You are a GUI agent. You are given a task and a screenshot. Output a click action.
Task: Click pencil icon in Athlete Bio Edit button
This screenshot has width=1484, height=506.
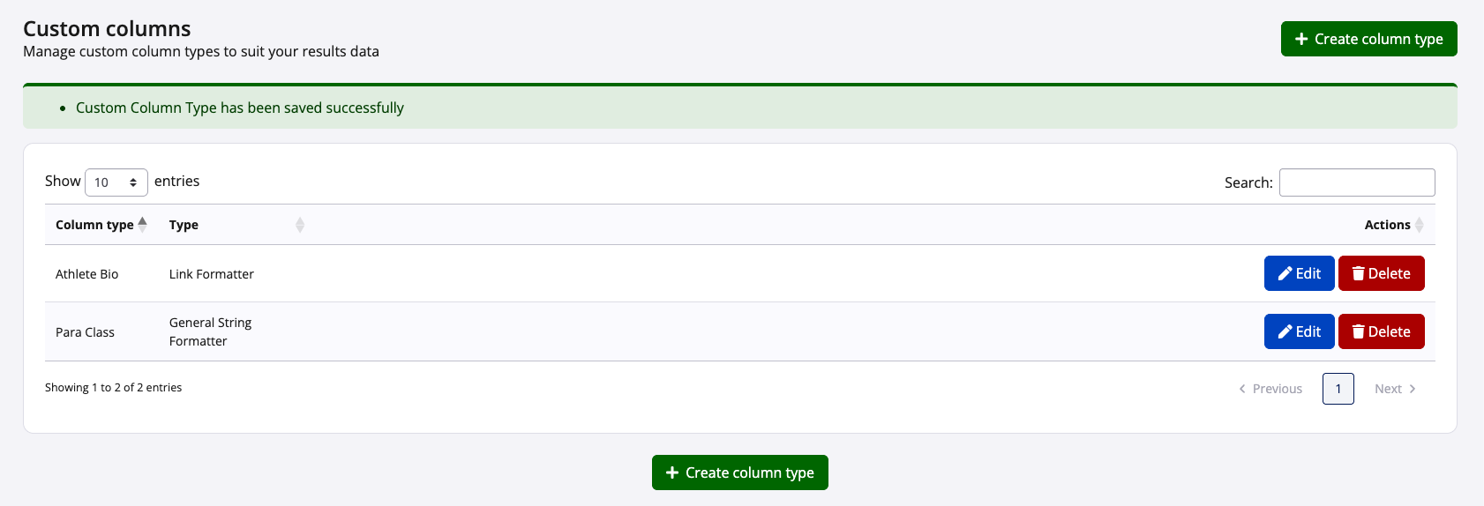tap(1285, 273)
